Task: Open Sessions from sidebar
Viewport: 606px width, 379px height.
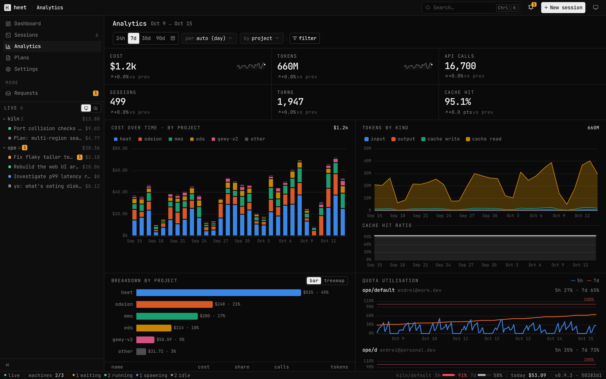Action: tap(52, 35)
